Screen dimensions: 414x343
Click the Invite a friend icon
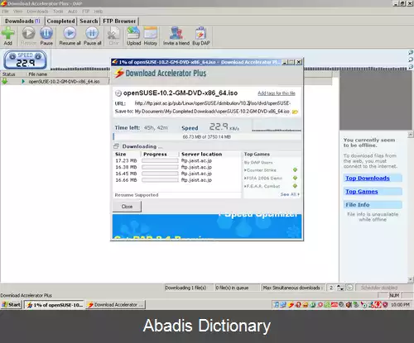click(x=176, y=33)
